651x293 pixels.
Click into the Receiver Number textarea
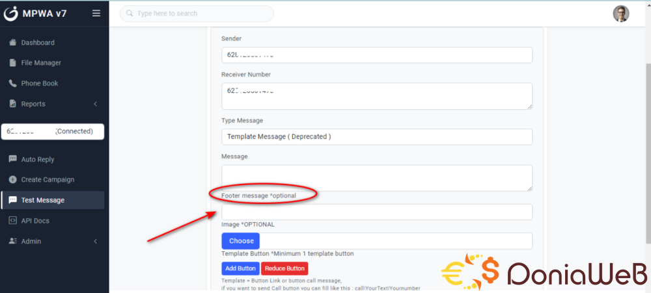point(377,96)
